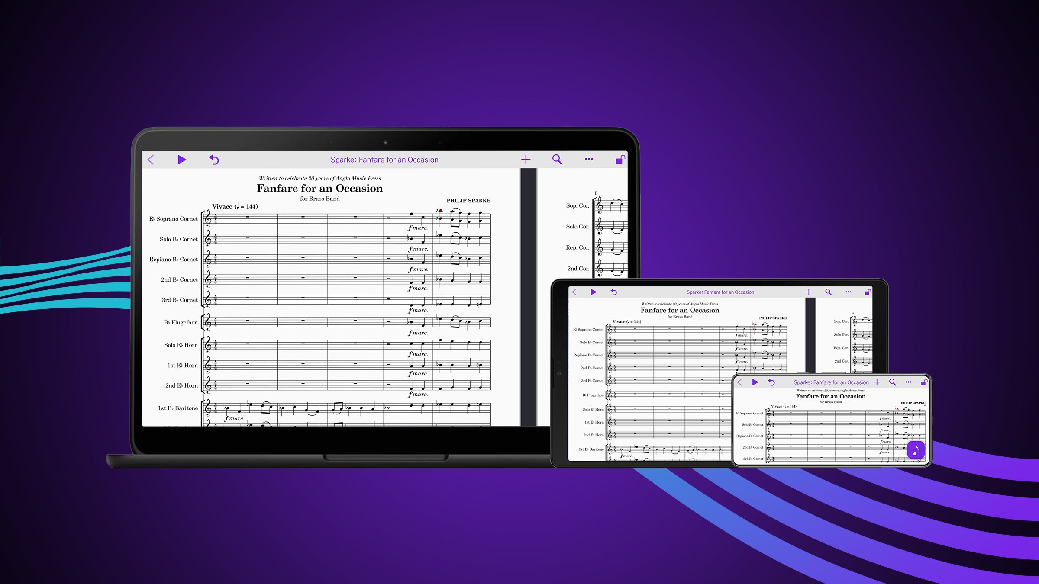Viewport: 1039px width, 584px height.
Task: Click '1st B♭ Baritone' staff label on tablet
Action: (591, 449)
